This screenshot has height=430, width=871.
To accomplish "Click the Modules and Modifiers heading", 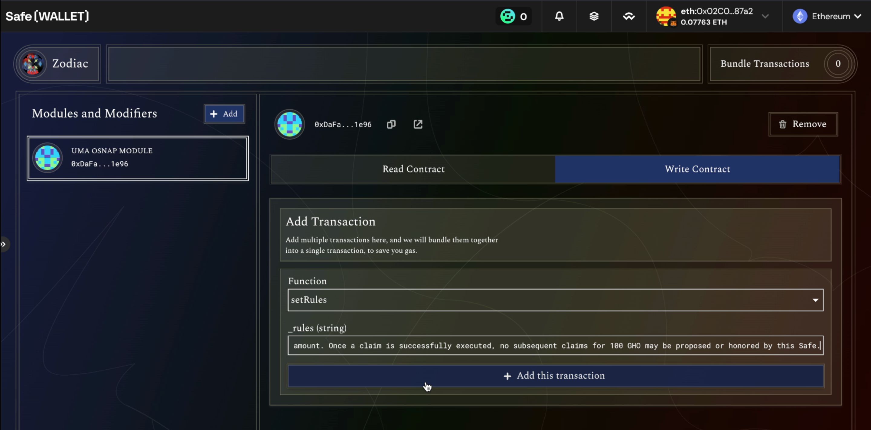I will pos(94,114).
